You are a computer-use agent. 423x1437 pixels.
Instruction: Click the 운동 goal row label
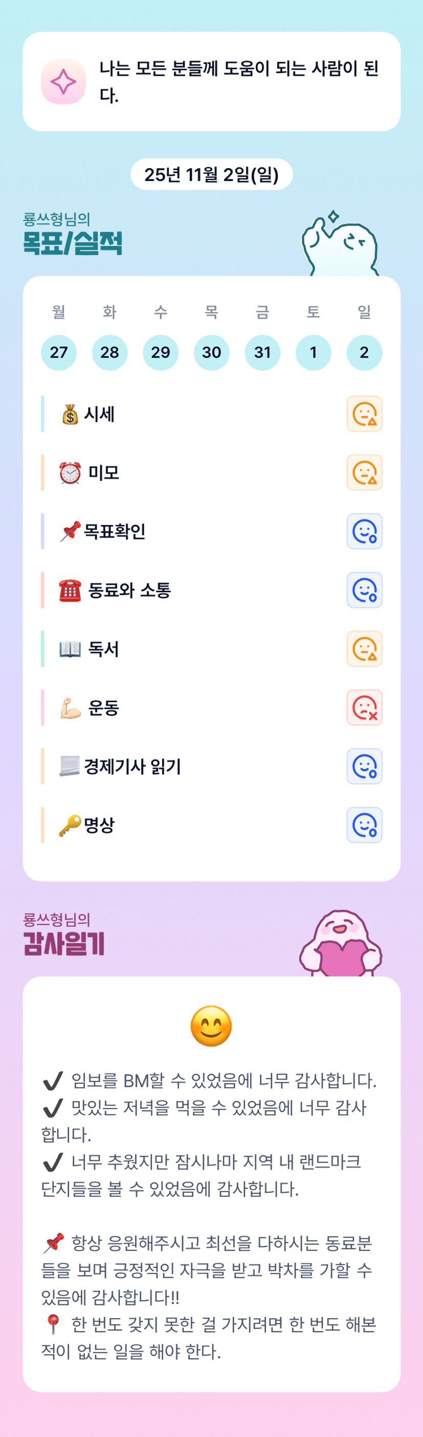tap(103, 708)
